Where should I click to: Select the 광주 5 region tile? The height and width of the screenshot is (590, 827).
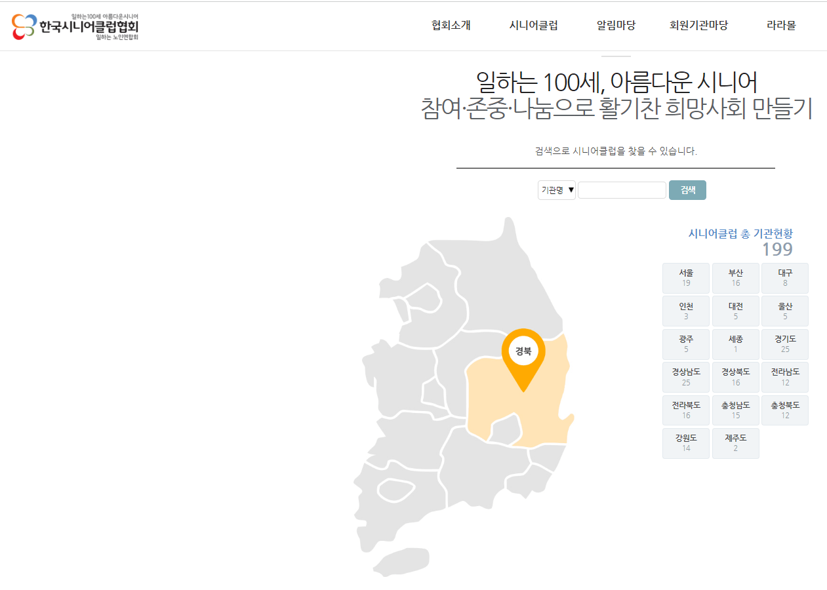point(686,344)
